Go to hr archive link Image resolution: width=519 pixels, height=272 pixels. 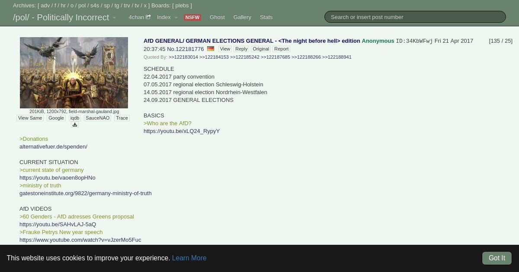[x=63, y=6]
